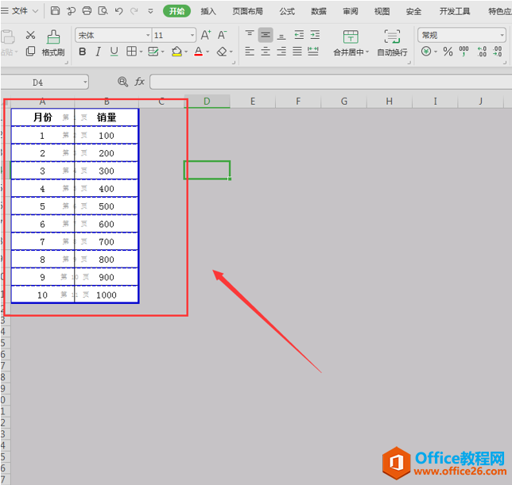Switch to 审阅 tab
This screenshot has height=485, width=512.
click(351, 11)
